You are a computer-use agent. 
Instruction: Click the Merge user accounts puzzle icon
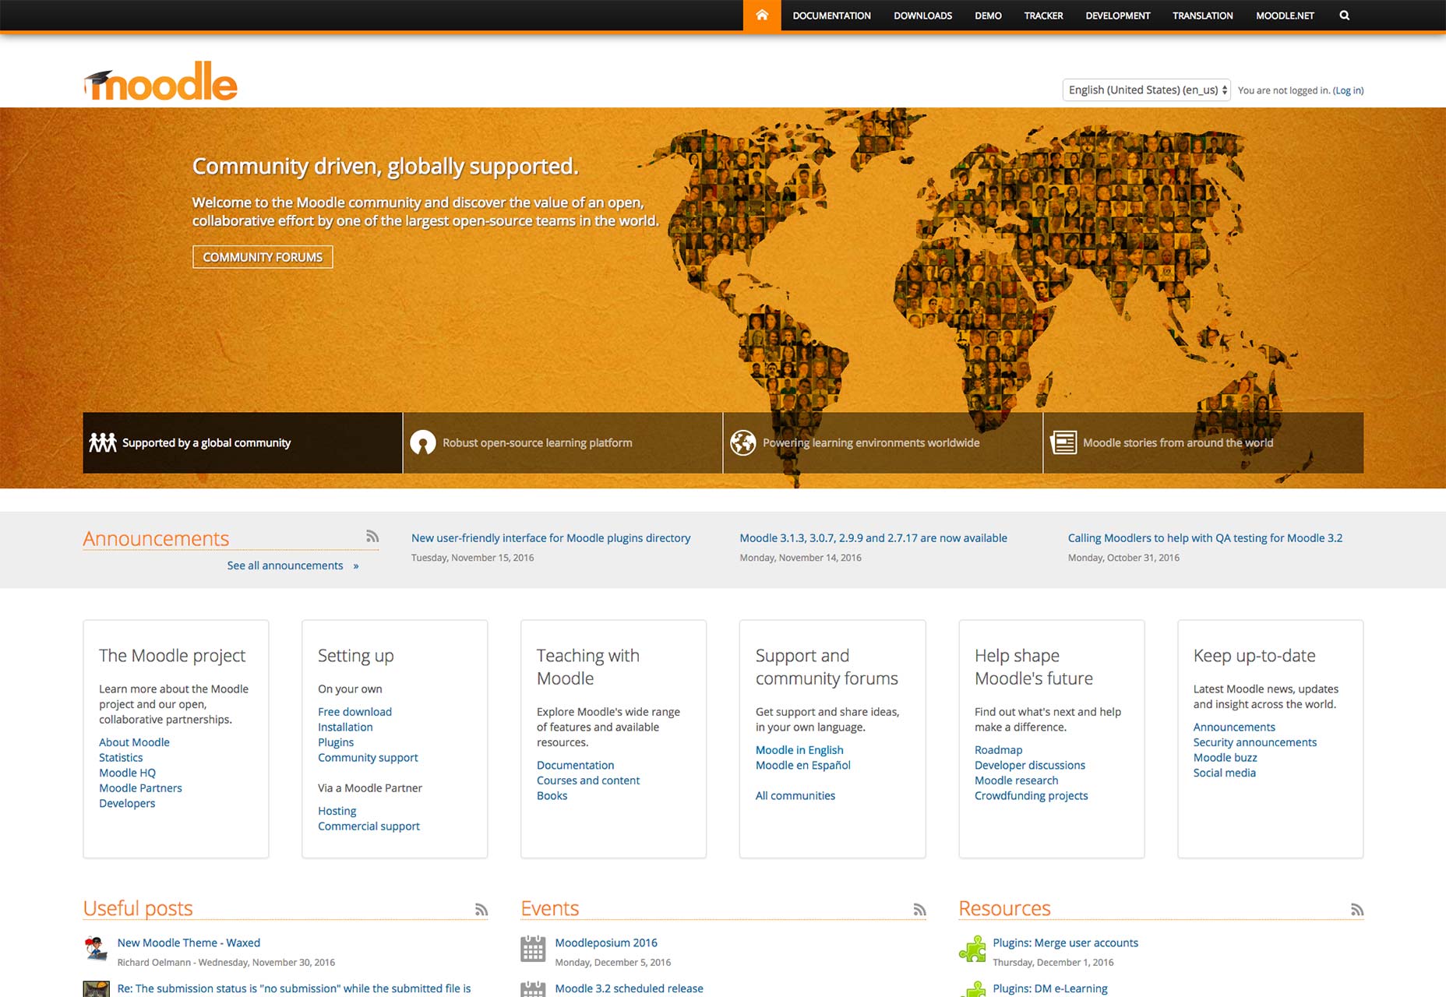point(972,949)
